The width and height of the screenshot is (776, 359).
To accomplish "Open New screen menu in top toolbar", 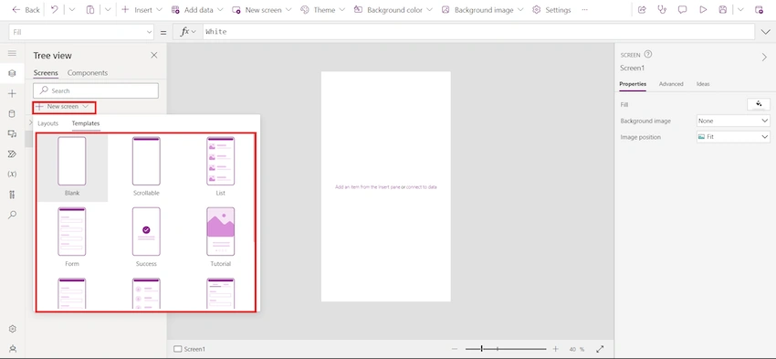I will coord(262,10).
